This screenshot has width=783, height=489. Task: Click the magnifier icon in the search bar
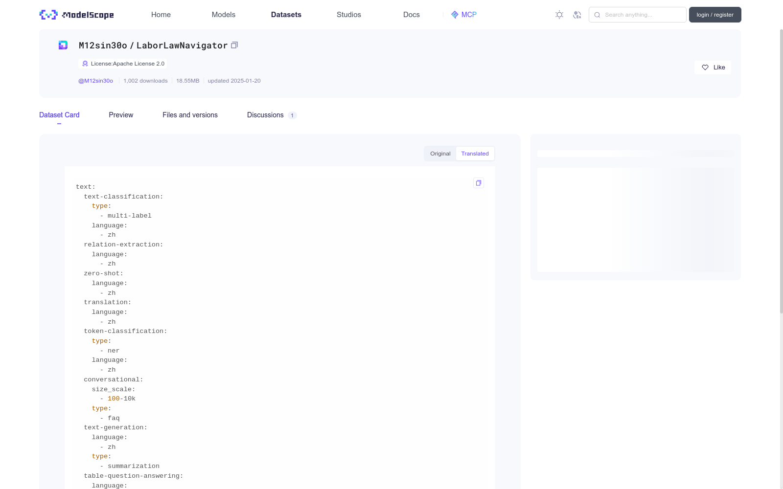coord(597,15)
